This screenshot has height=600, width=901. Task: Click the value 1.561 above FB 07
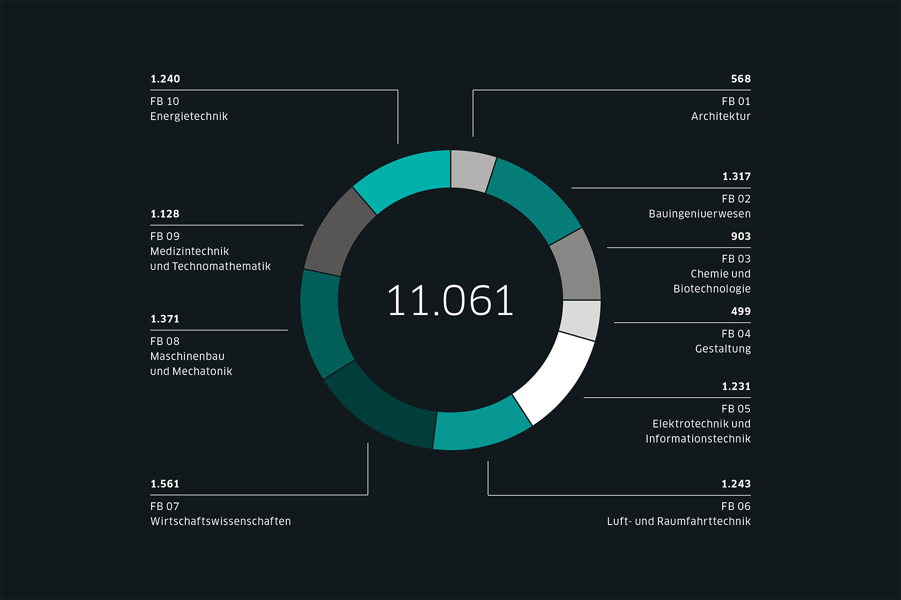click(165, 484)
